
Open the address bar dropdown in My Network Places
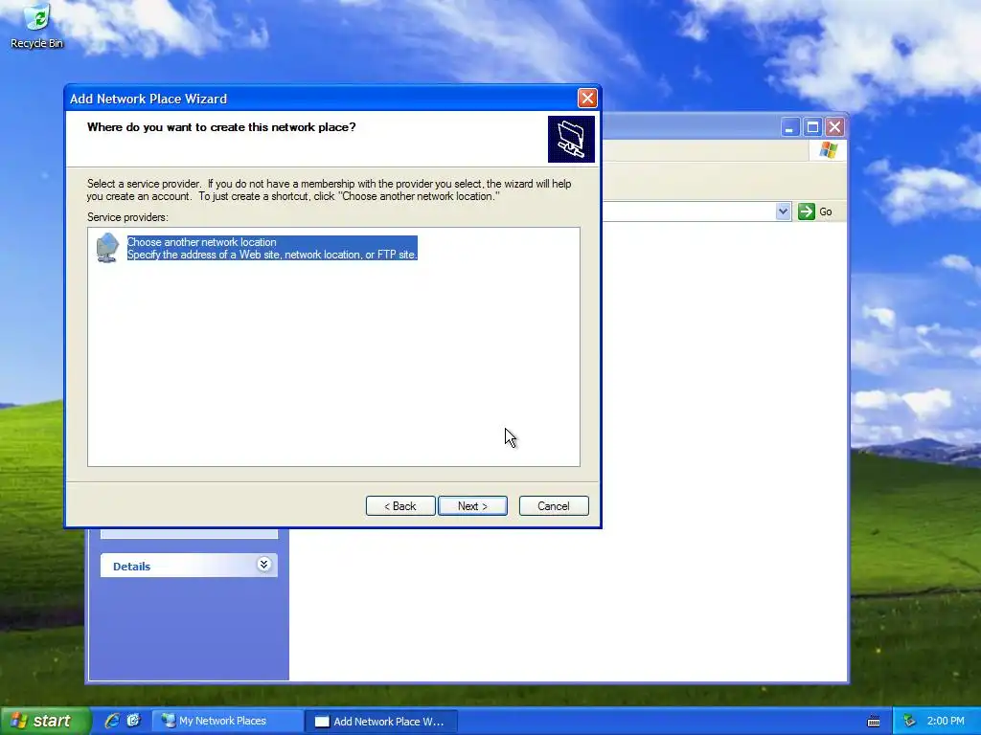coord(784,212)
